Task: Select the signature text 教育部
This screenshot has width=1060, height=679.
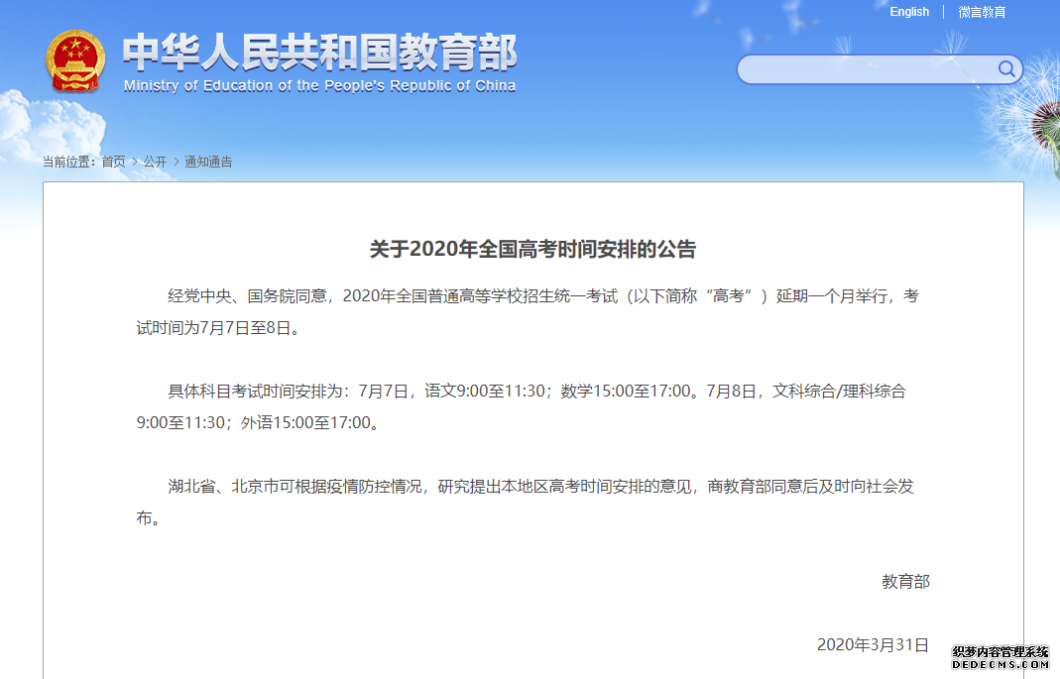Action: coord(906,582)
